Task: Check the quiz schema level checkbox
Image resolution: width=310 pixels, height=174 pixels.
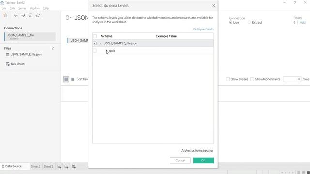Action: pyautogui.click(x=95, y=50)
